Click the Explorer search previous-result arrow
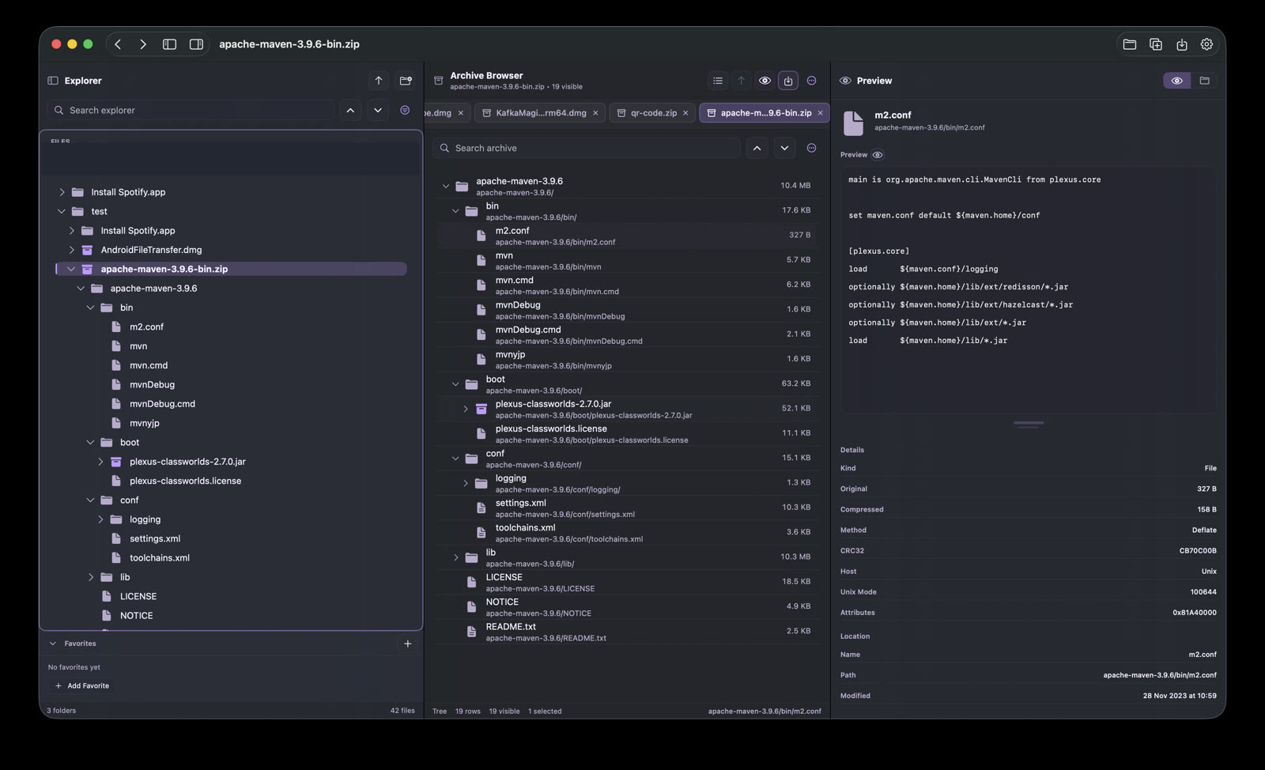Screen dimensions: 1265x770 pyautogui.click(x=350, y=110)
